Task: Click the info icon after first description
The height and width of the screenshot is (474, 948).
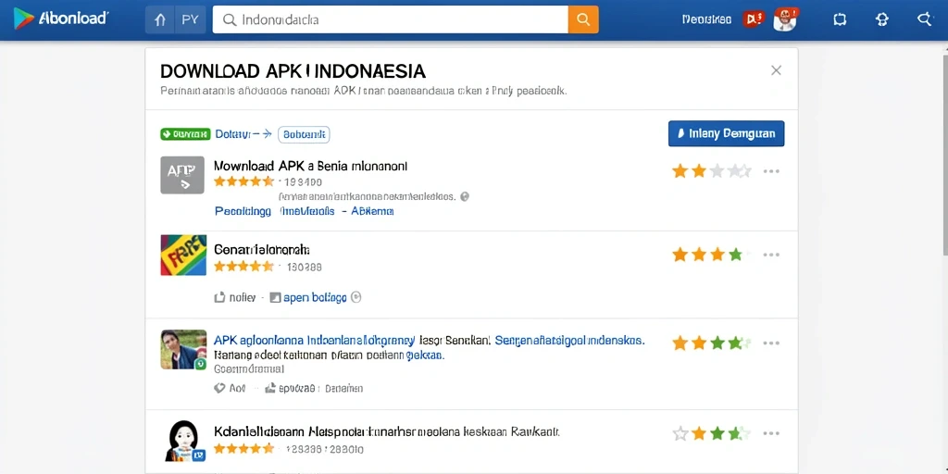Action: [x=465, y=196]
